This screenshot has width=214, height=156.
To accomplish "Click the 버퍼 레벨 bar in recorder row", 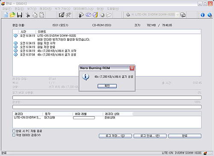I will 84,118.
